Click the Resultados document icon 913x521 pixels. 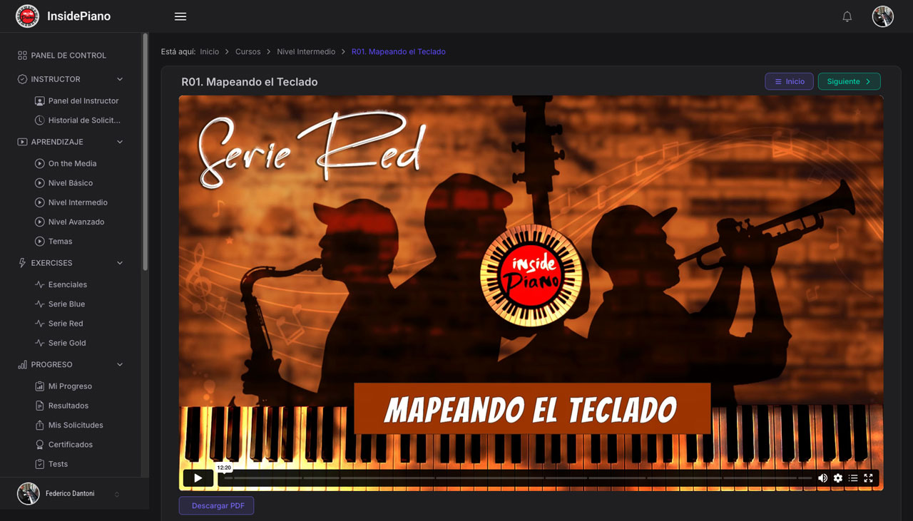pyautogui.click(x=40, y=406)
